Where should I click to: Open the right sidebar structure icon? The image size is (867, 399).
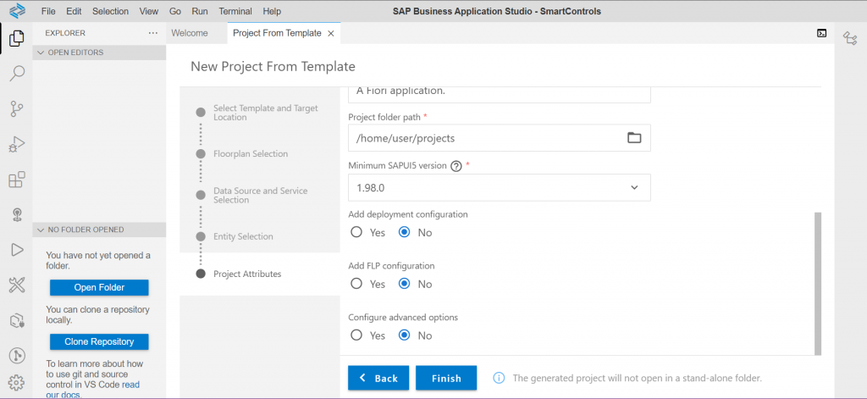tap(850, 38)
